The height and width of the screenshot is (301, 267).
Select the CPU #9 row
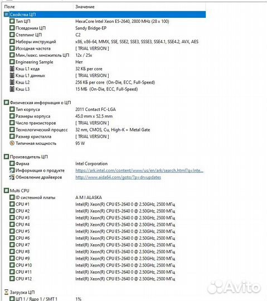pos(93,259)
